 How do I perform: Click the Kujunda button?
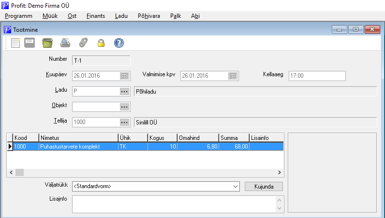click(264, 186)
